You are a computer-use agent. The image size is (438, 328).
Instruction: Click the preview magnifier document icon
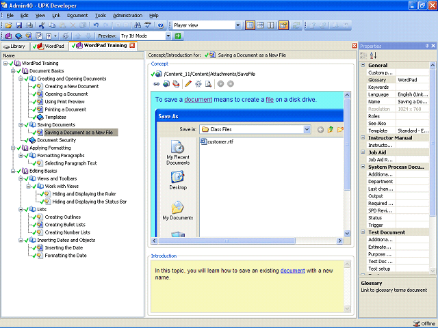(208, 83)
